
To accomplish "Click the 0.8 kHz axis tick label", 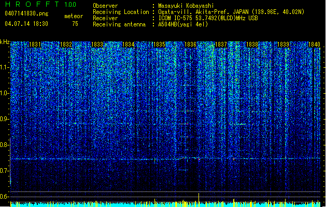I will [4, 145].
